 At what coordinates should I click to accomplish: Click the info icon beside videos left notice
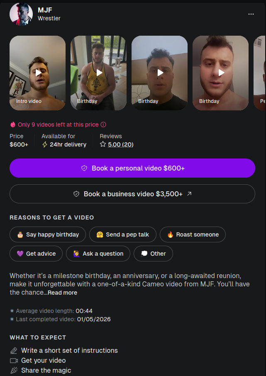(x=103, y=125)
